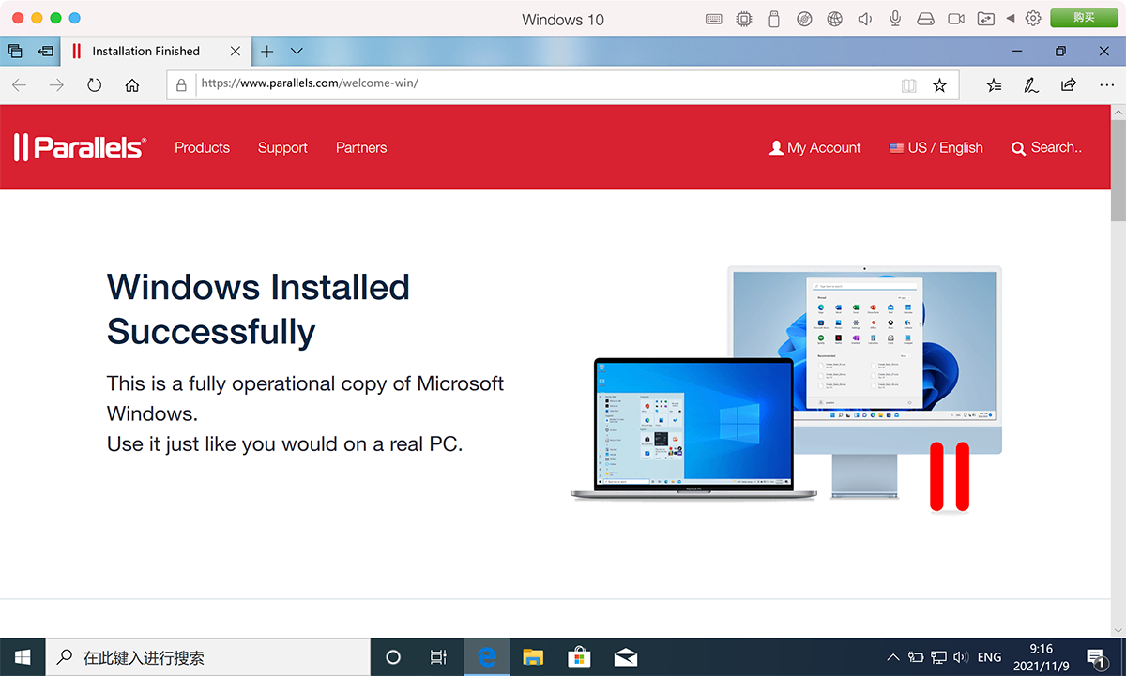The height and width of the screenshot is (676, 1126).
Task: Click the shared folders icon in Parallels toolbar
Action: point(986,19)
